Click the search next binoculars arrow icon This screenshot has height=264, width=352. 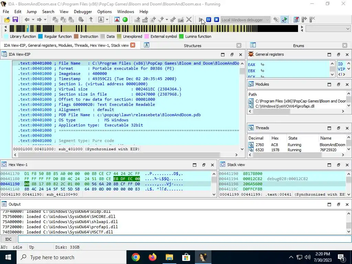81,20
